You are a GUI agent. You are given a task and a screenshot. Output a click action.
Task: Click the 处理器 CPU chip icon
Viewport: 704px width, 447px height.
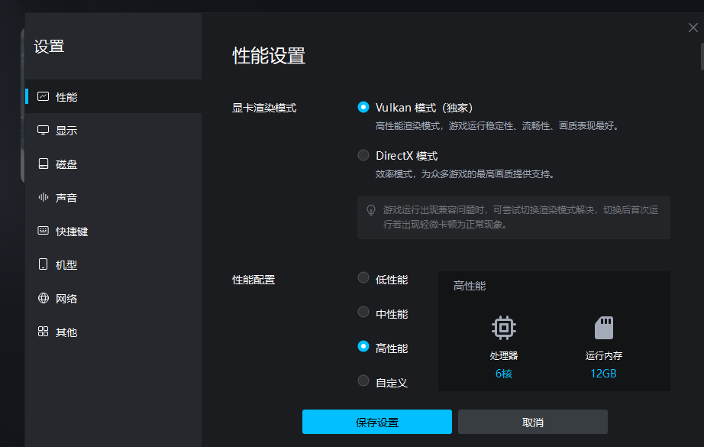(x=504, y=328)
